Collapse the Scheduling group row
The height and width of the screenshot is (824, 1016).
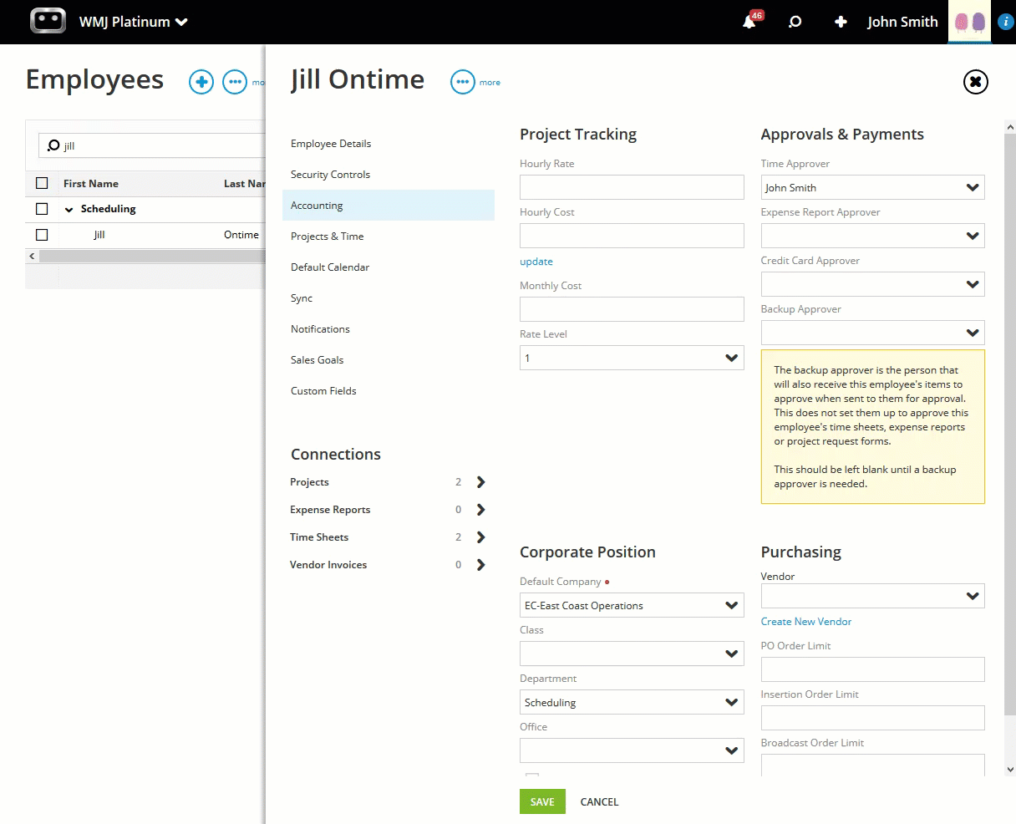pos(69,210)
